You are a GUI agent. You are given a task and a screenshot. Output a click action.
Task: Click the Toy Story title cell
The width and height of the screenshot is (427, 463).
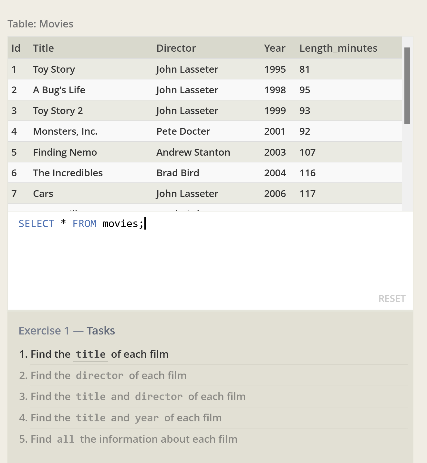coord(54,69)
